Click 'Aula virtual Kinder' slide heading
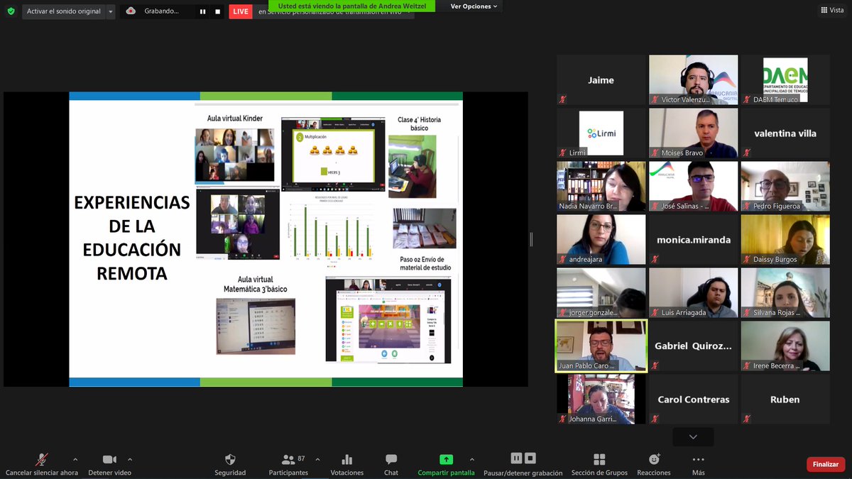852x479 pixels. click(235, 117)
